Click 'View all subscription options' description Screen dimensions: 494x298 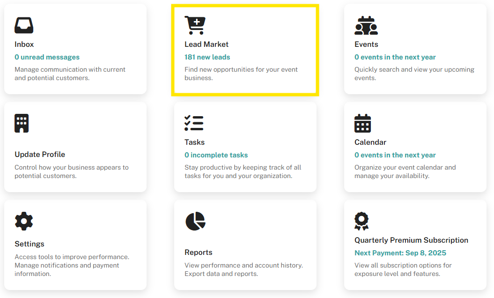tap(403, 269)
